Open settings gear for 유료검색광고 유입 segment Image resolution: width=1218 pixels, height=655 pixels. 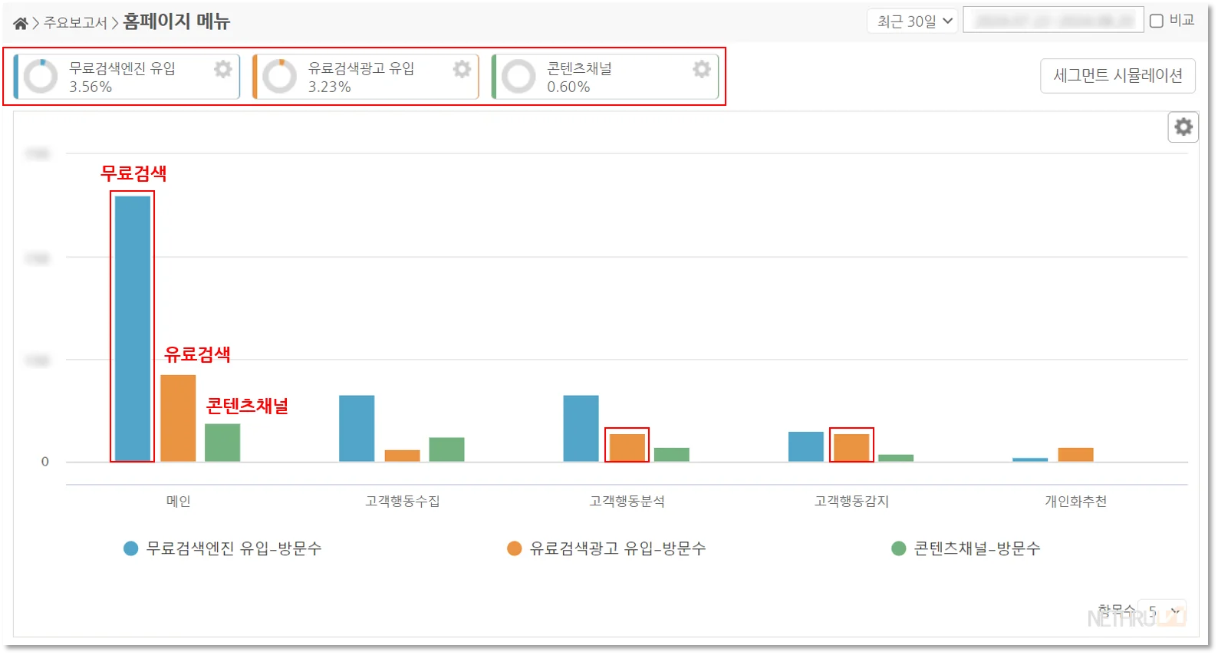pos(462,69)
